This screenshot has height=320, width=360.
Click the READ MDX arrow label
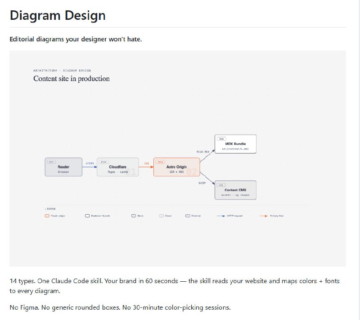pos(203,152)
